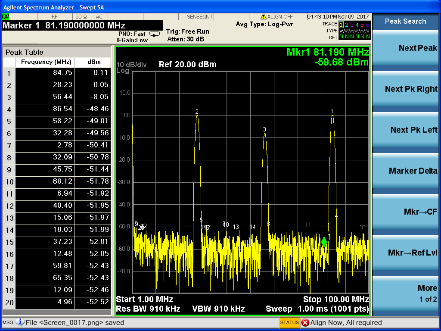Viewport: 441px width, 331px height.
Task: Click the LXI icon in top-left
Action: (x=6, y=16)
